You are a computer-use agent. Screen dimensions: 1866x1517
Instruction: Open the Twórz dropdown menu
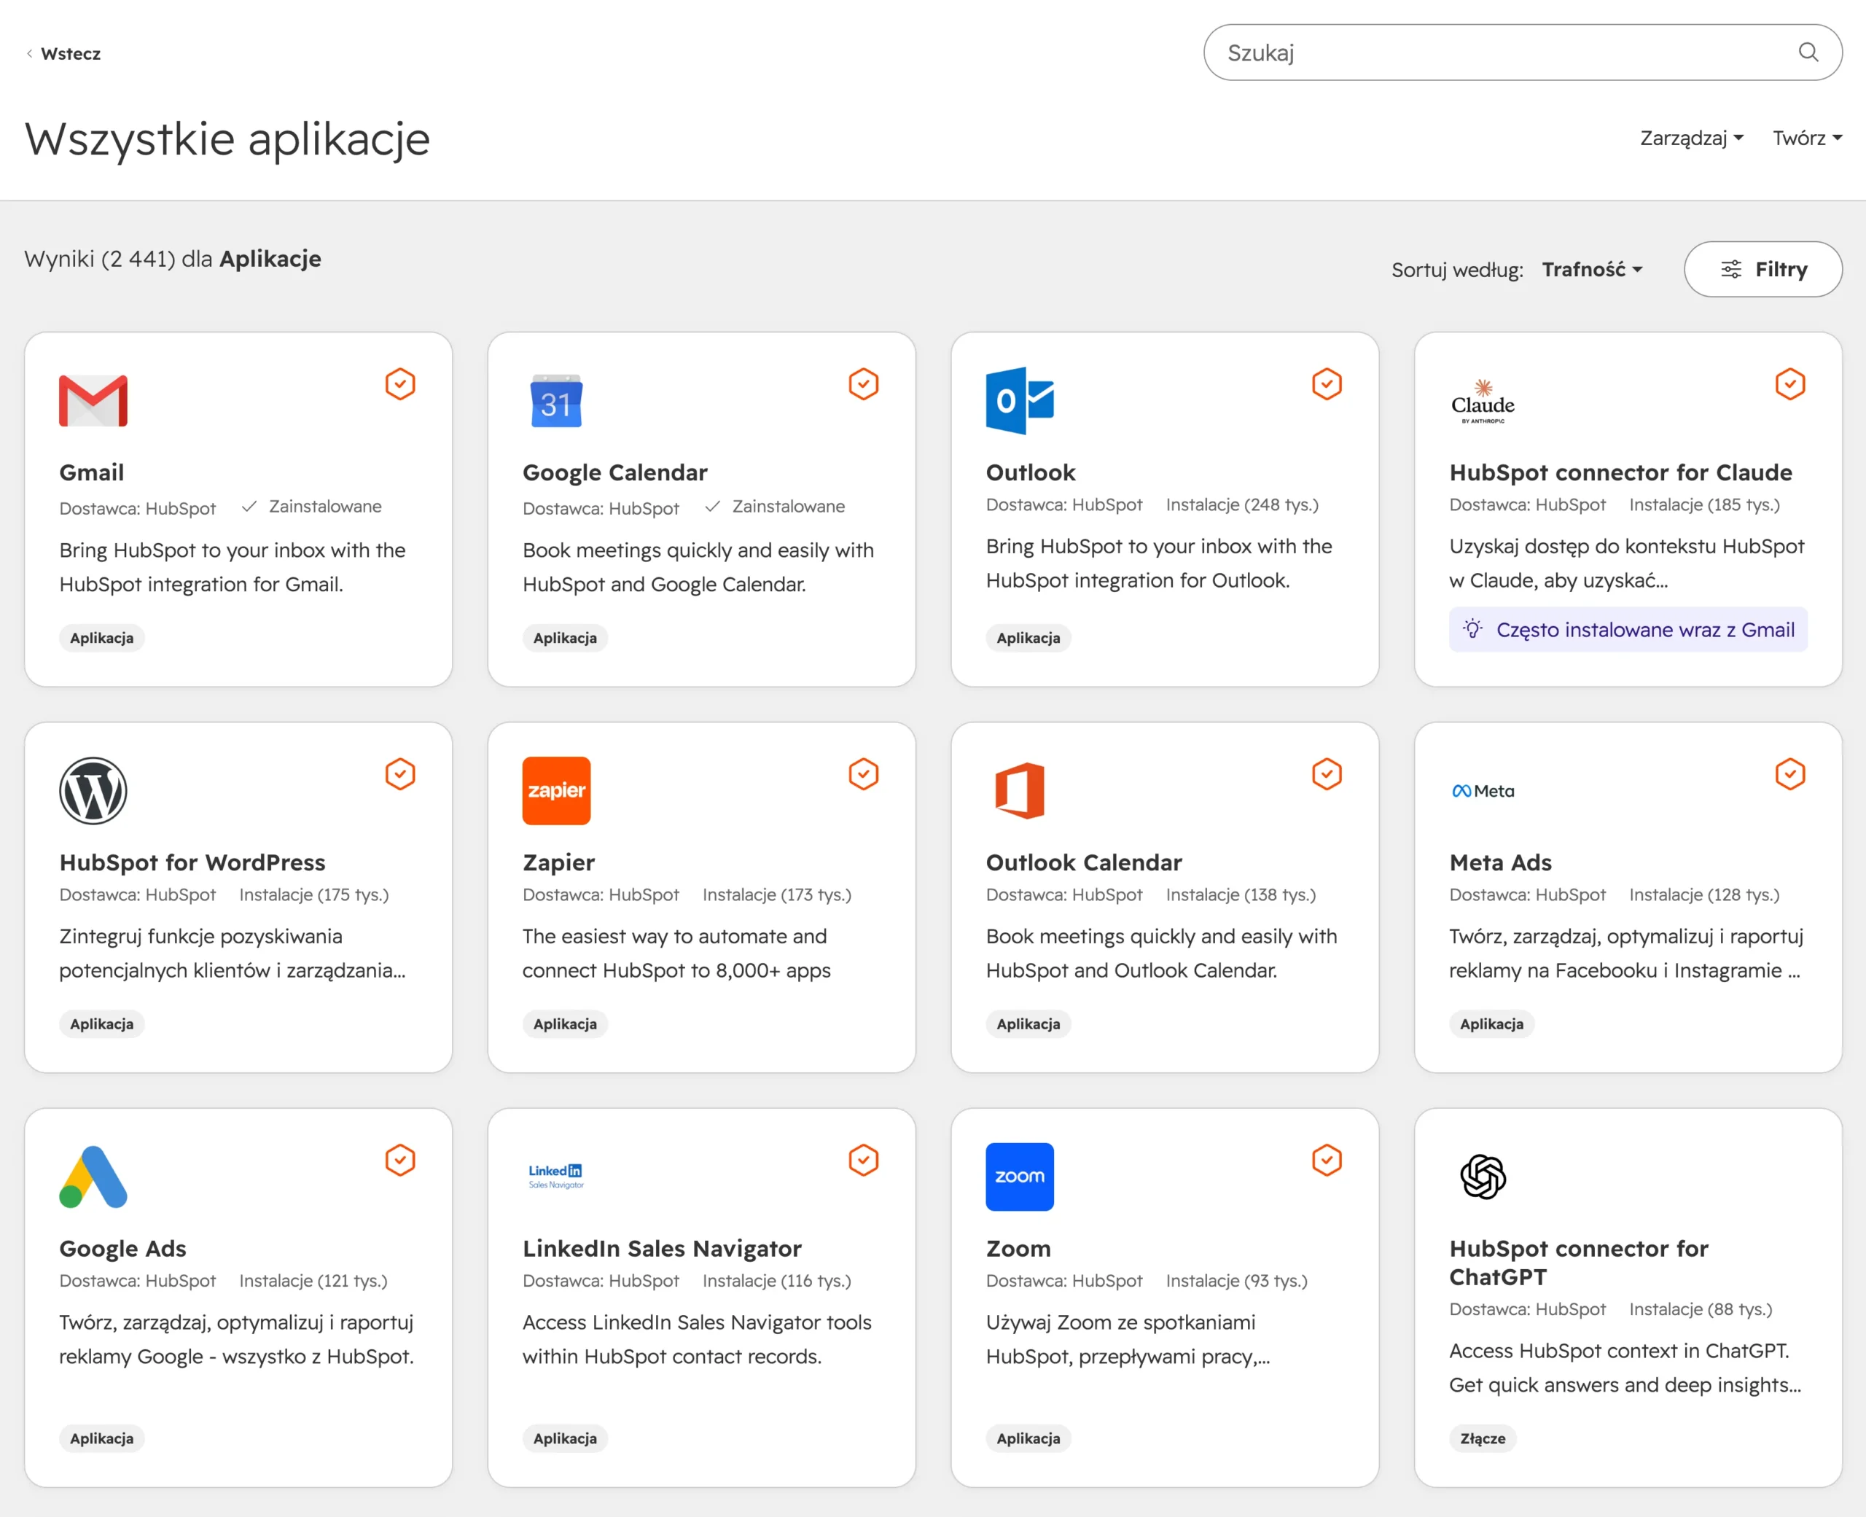[1808, 138]
